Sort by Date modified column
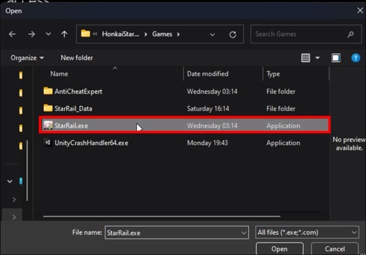The width and height of the screenshot is (366, 255). coord(208,74)
